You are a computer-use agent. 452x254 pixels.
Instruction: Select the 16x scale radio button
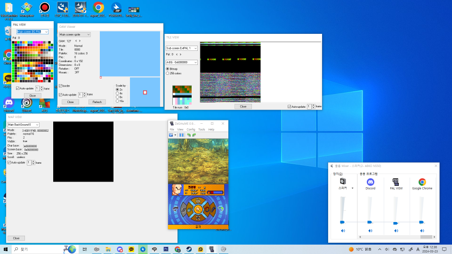pyautogui.click(x=117, y=101)
